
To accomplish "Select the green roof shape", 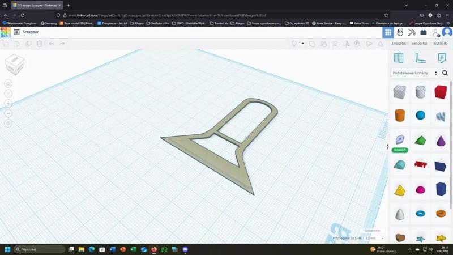I will (420, 140).
